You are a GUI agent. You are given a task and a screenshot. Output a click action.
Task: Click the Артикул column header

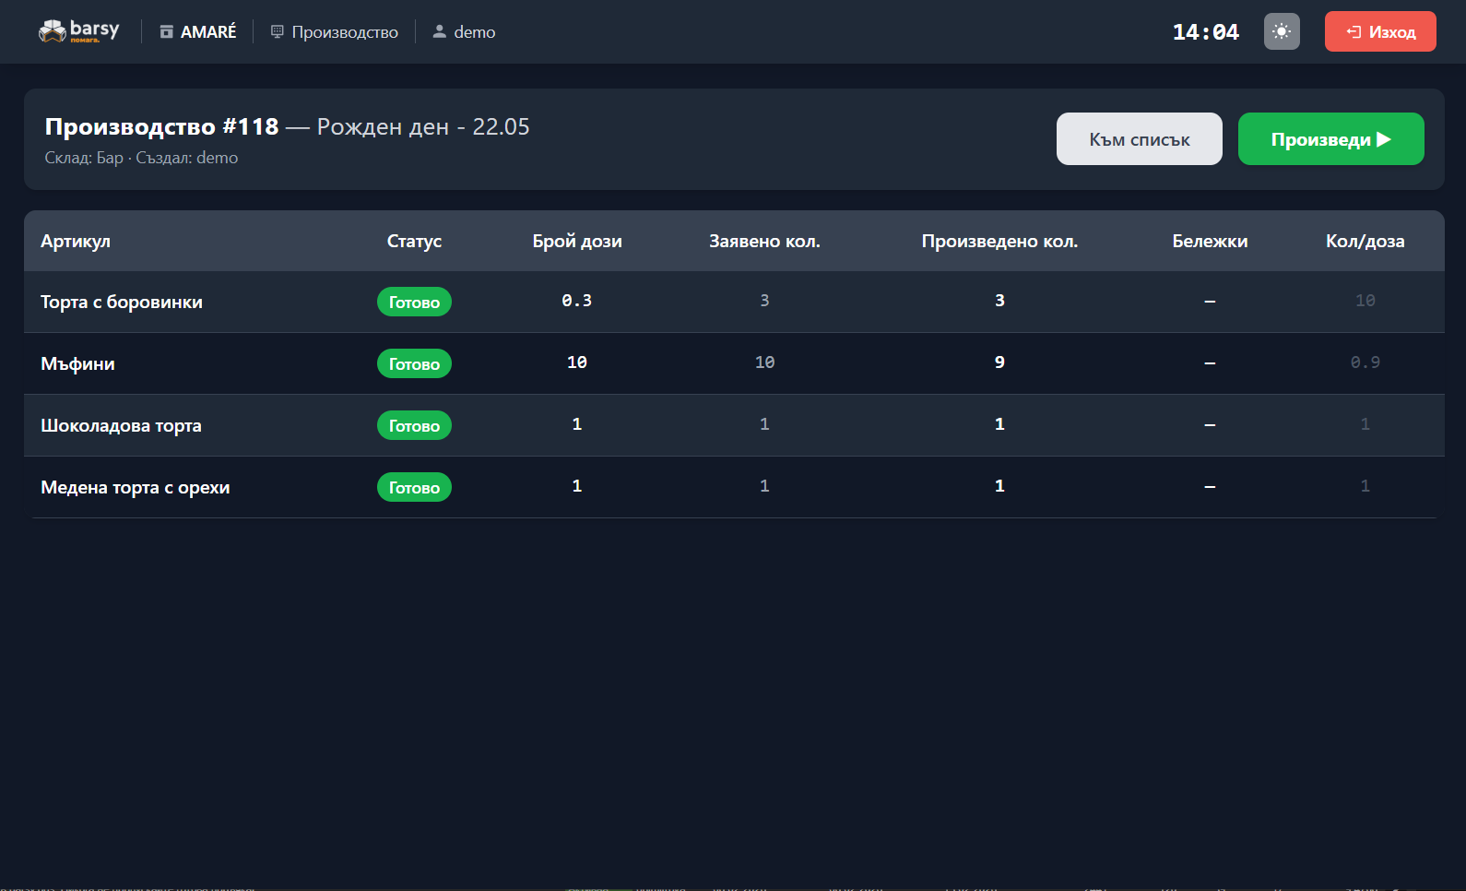(76, 241)
